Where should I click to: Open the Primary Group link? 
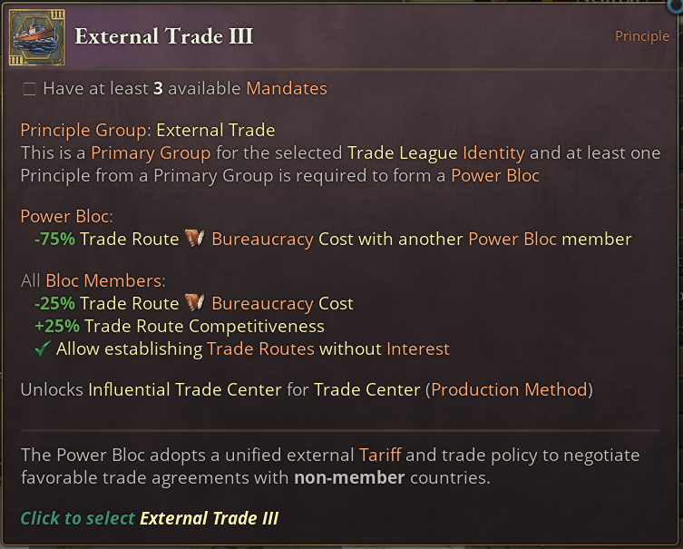coord(151,153)
